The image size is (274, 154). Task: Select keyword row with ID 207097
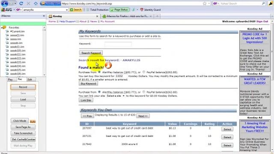click(x=227, y=129)
